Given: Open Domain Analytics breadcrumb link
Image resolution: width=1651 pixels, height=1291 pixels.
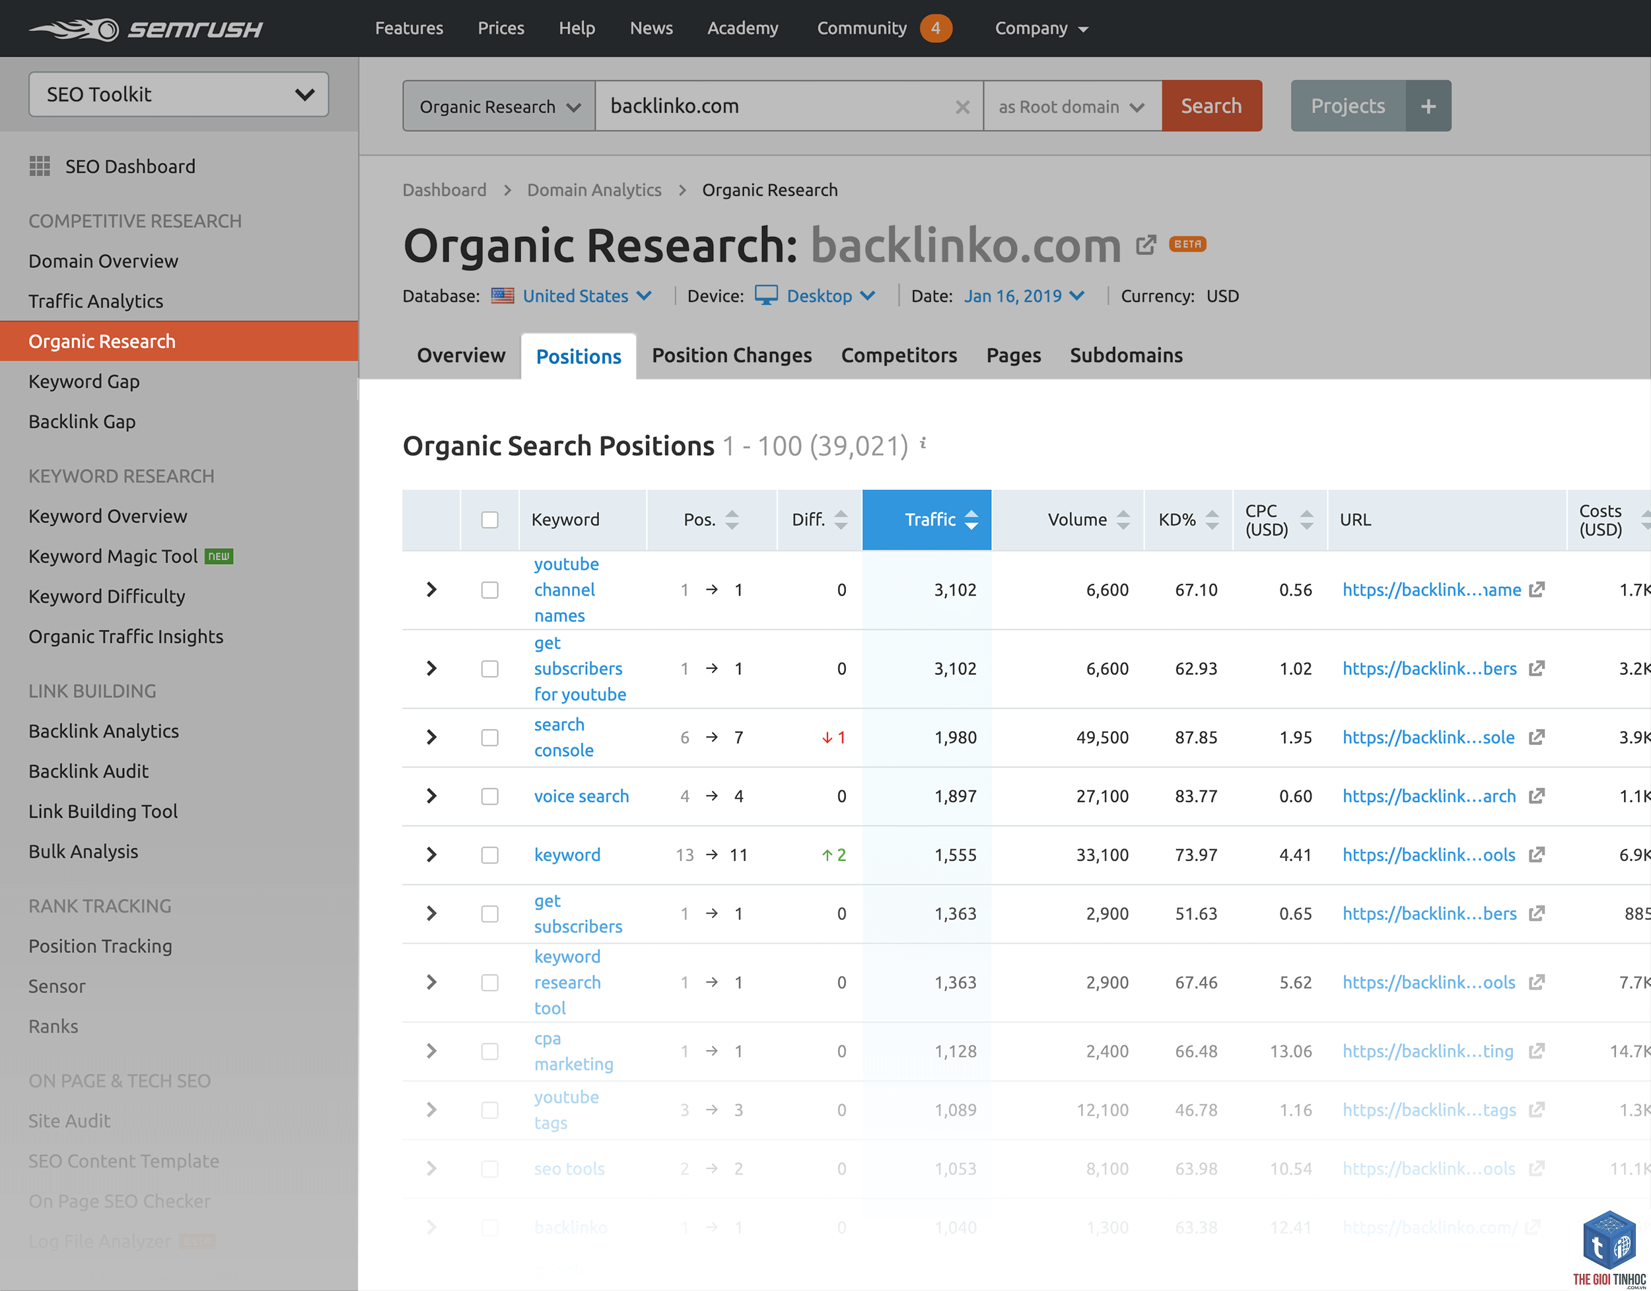Looking at the screenshot, I should tap(594, 190).
